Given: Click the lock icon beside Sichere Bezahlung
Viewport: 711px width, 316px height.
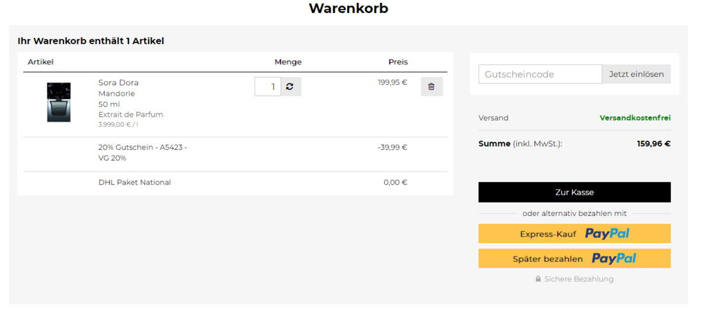Looking at the screenshot, I should tap(538, 279).
